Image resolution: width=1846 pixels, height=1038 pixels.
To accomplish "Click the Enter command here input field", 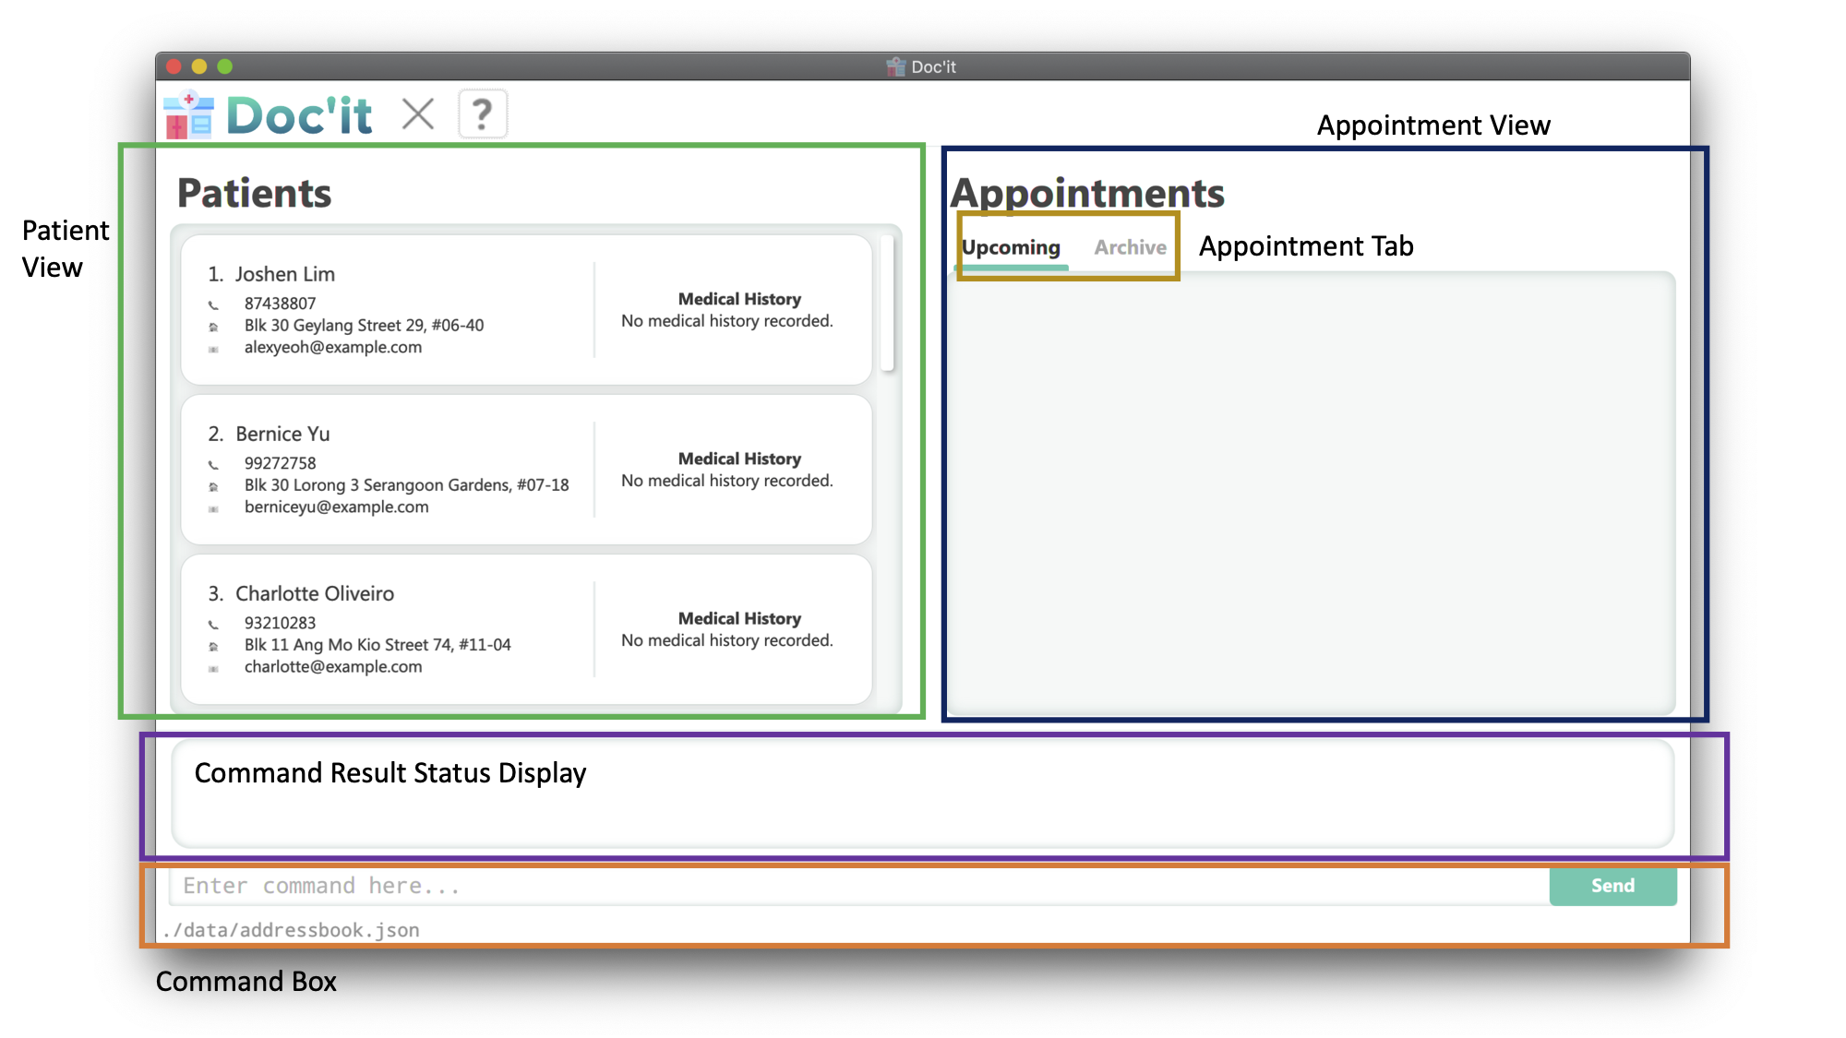I will [x=858, y=886].
